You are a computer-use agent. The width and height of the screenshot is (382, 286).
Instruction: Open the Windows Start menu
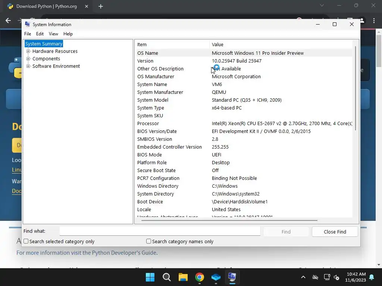pyautogui.click(x=150, y=277)
